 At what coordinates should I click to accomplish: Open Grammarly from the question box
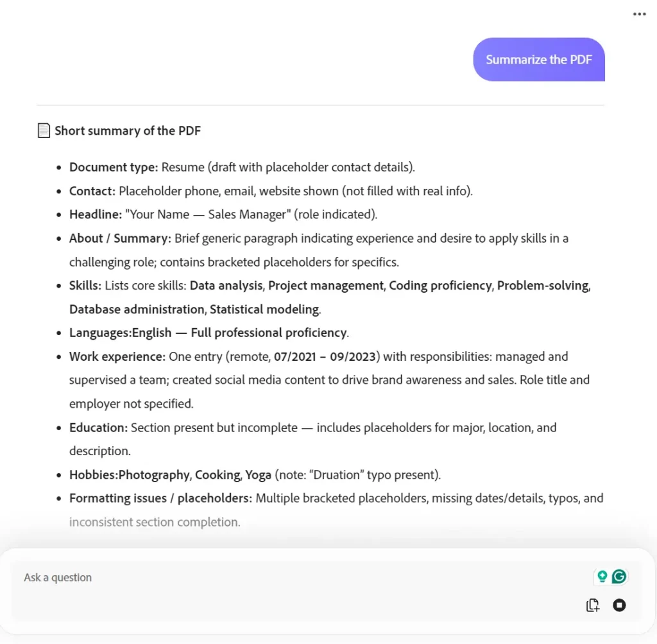[x=619, y=577]
